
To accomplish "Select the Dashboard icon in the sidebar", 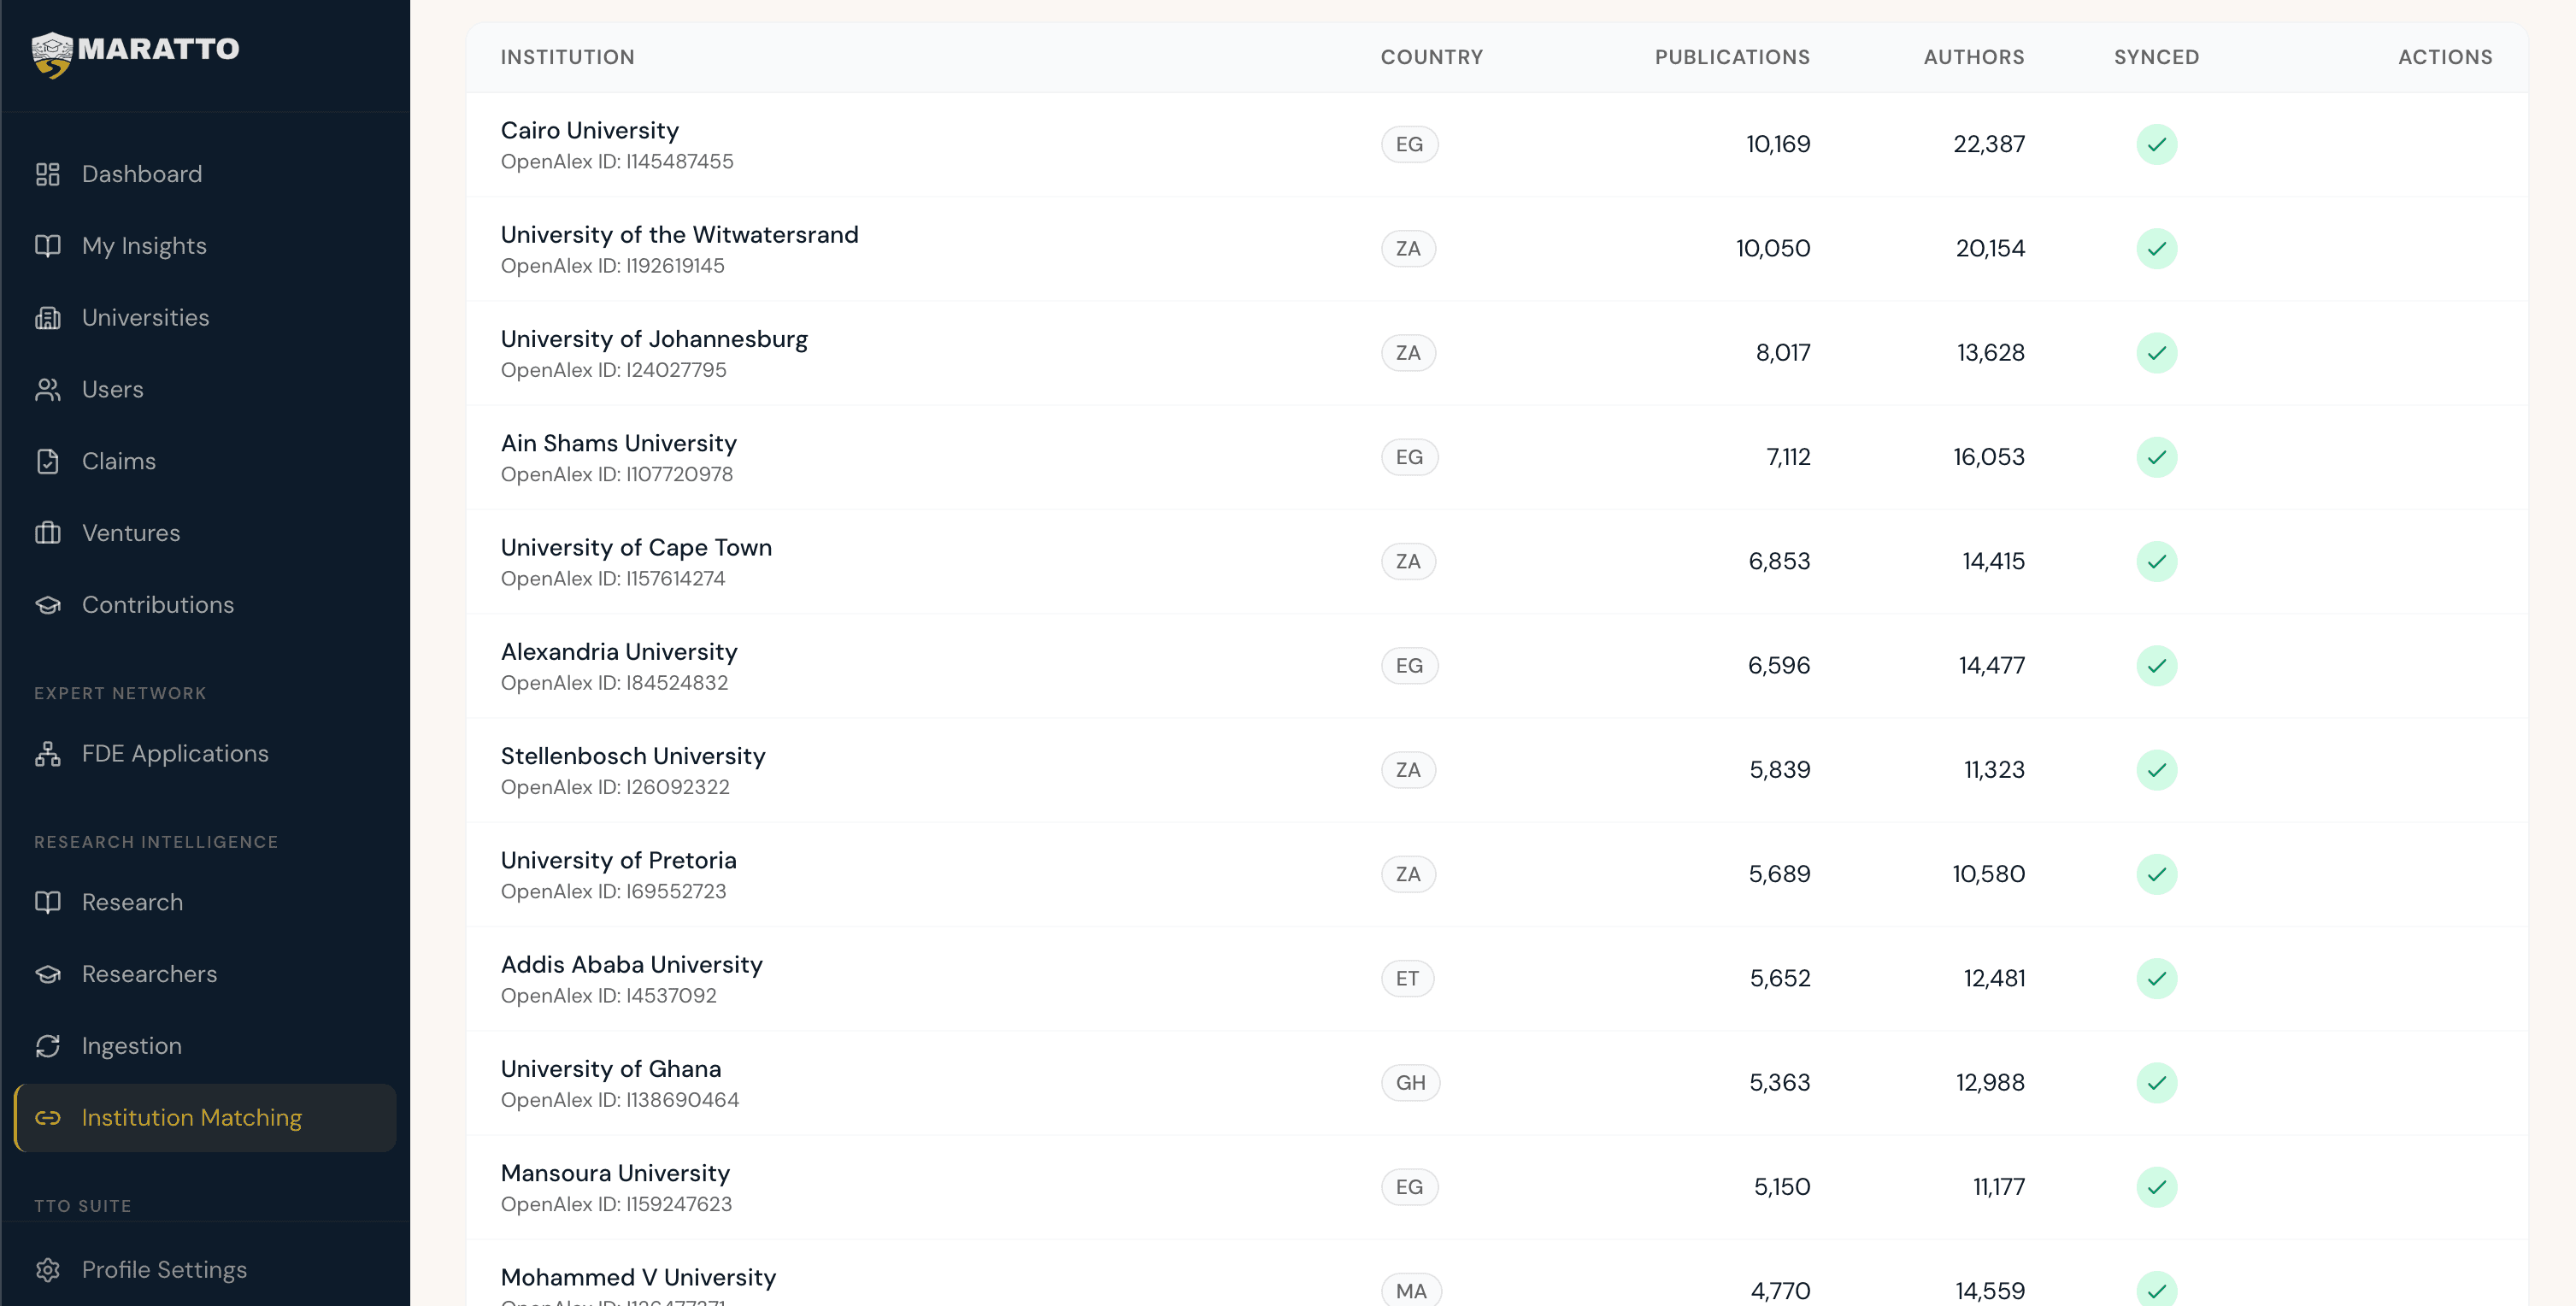I will [48, 173].
